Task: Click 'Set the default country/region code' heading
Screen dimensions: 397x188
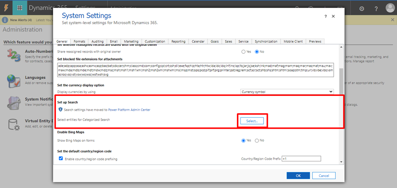Action: (84, 151)
